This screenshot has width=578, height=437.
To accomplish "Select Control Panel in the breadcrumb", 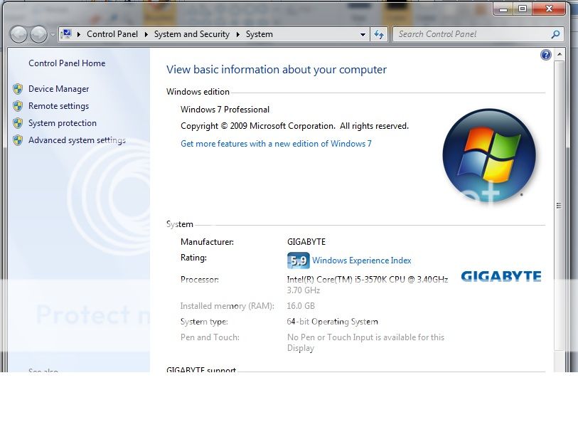I will [112, 34].
